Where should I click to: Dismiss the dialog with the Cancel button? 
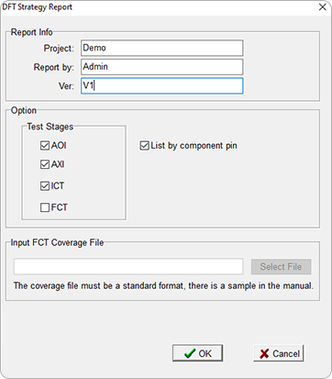[x=279, y=353]
